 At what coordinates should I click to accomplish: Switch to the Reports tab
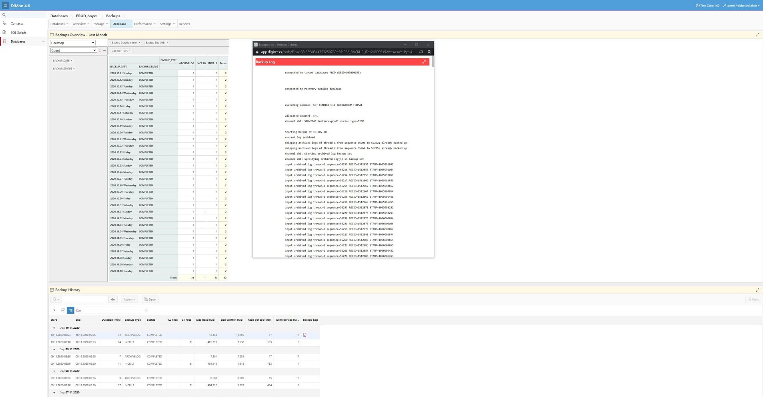pos(184,24)
